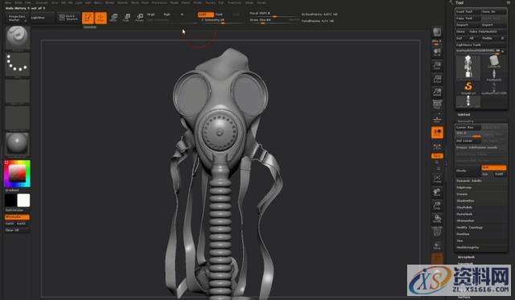The width and height of the screenshot is (515, 300).
Task: Open the Dots stroke type selector
Action: (18, 64)
